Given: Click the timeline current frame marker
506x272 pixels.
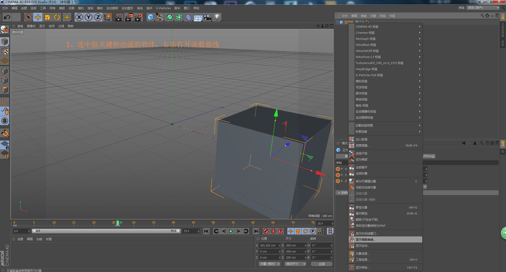Looking at the screenshot, I should tap(118, 223).
